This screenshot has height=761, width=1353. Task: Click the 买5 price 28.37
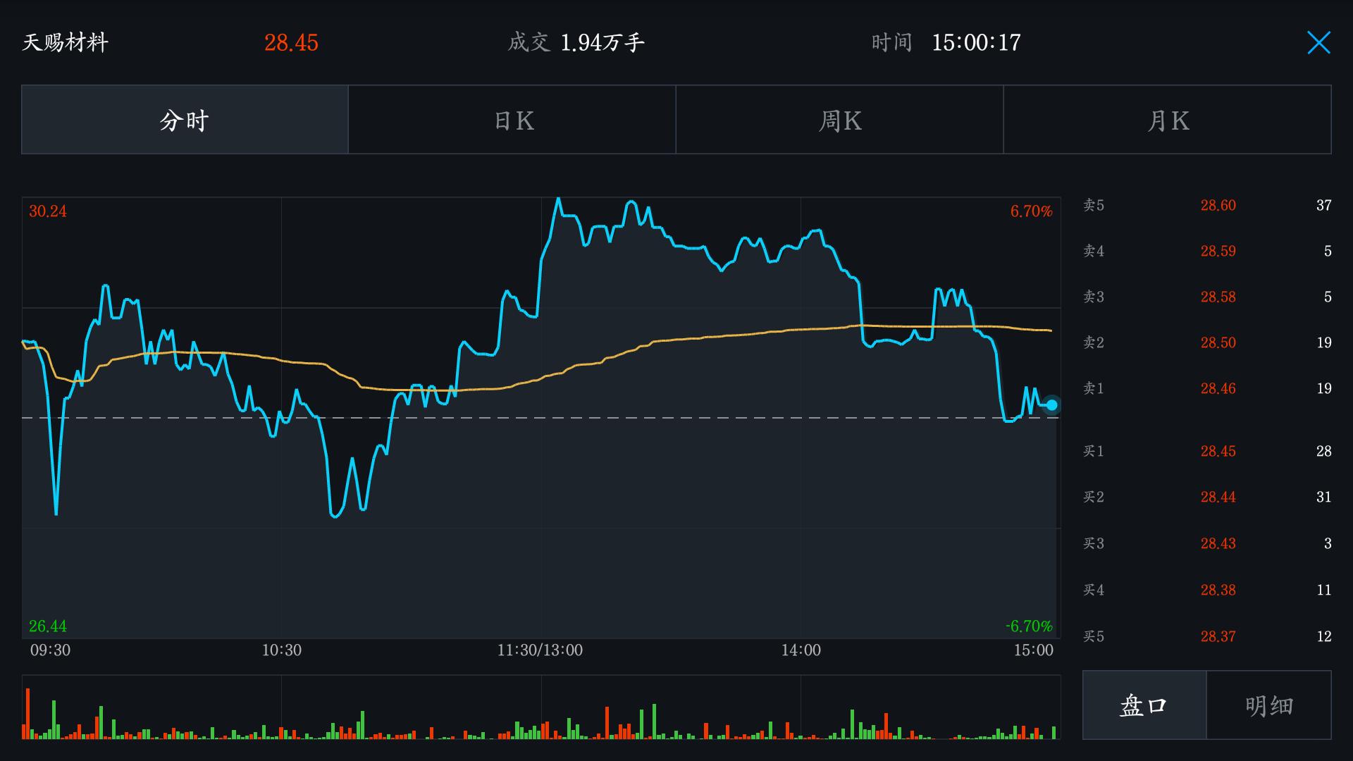pos(1218,636)
